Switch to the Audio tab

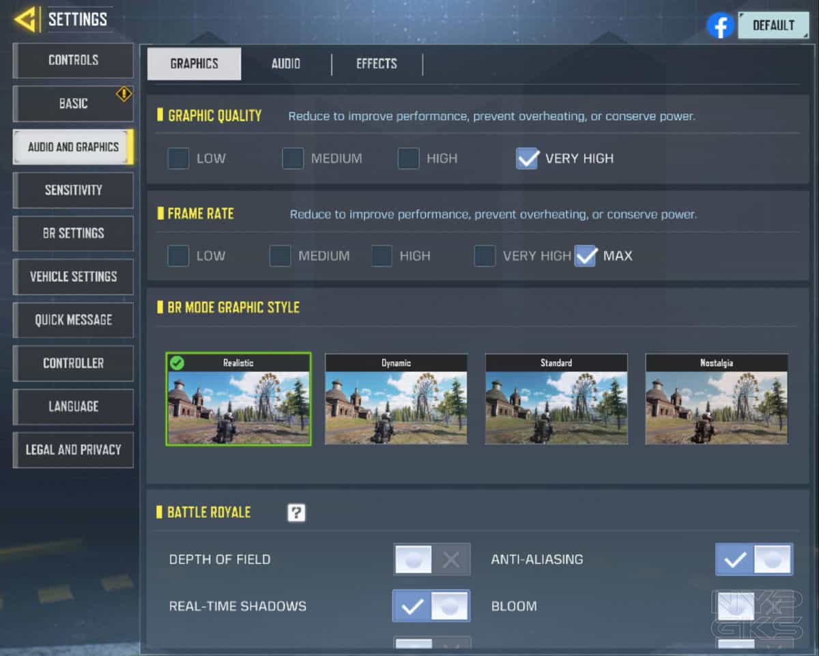click(x=285, y=63)
